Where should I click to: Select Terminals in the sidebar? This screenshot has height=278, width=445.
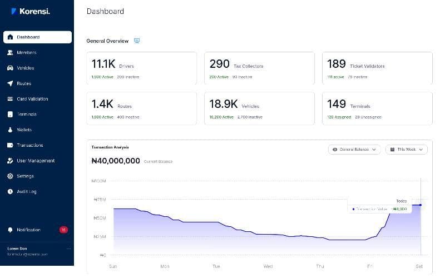coord(27,115)
